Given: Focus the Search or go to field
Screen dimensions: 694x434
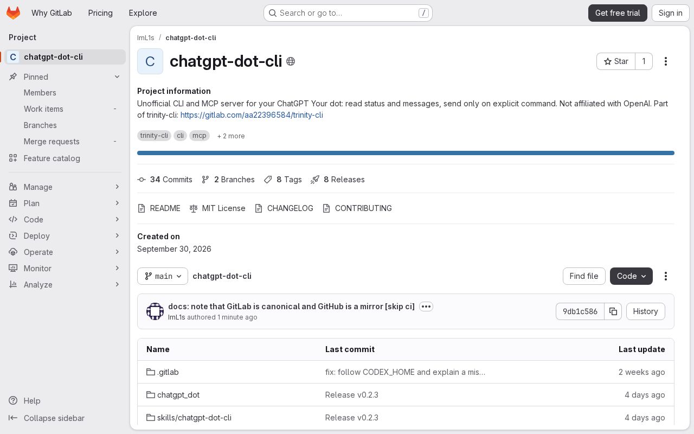Looking at the screenshot, I should [x=348, y=13].
